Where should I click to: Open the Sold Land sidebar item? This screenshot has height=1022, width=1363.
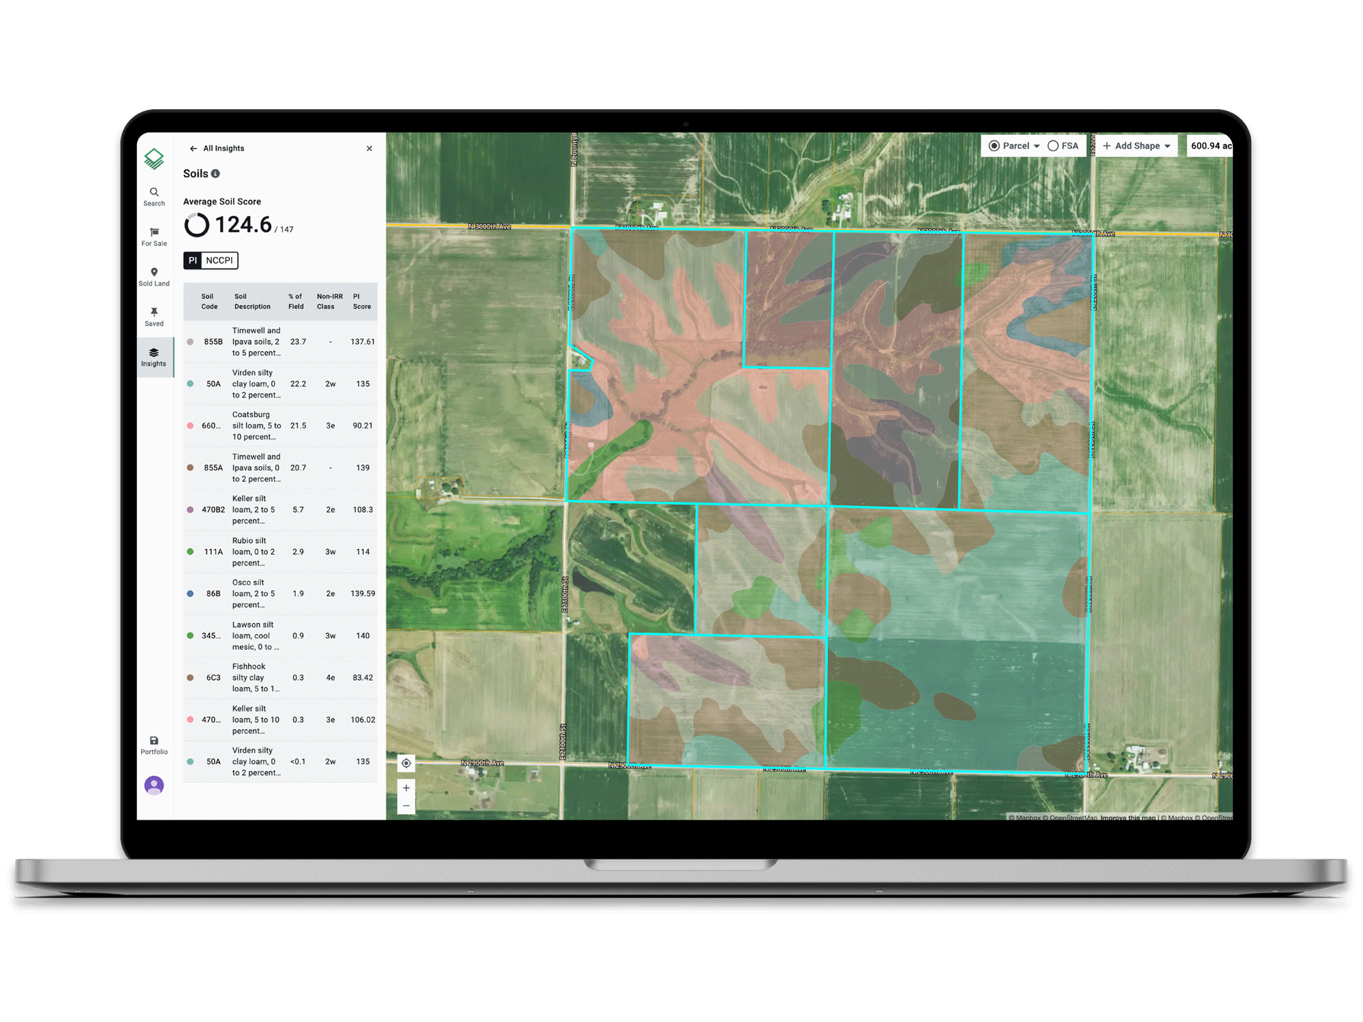coord(154,277)
